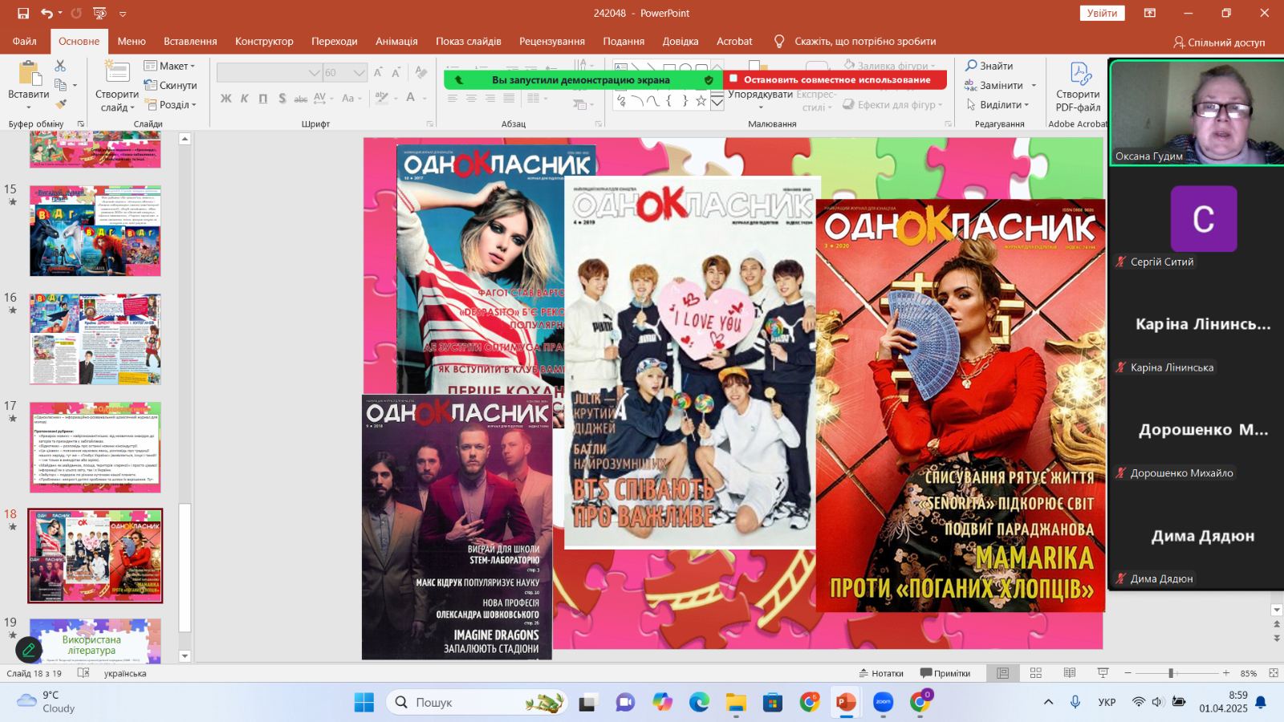1284x722 pixels.
Task: Click the zoom slider handle
Action: coord(1171,673)
